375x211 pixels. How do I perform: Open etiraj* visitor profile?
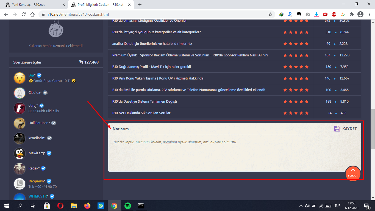click(x=33, y=105)
